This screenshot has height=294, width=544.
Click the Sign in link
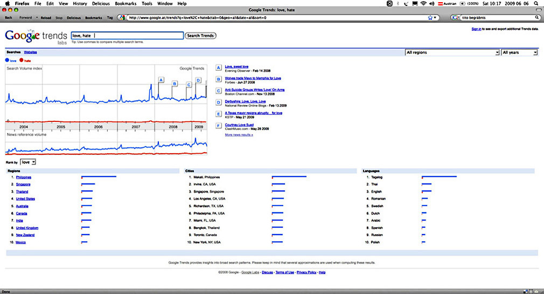[x=476, y=29]
